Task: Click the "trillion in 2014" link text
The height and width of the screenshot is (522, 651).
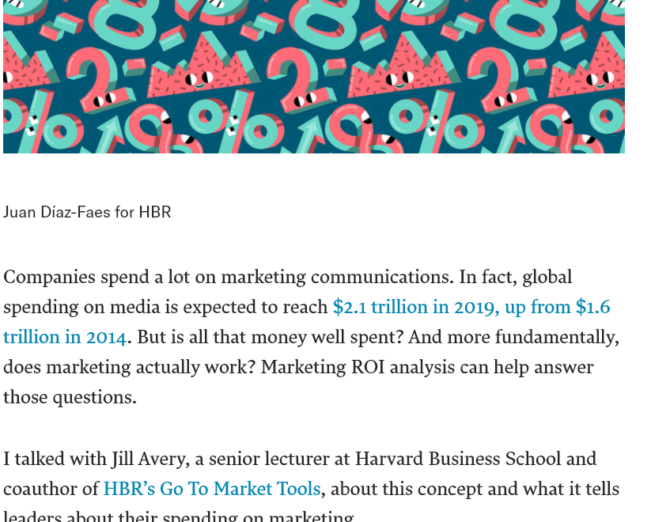Action: tap(65, 337)
